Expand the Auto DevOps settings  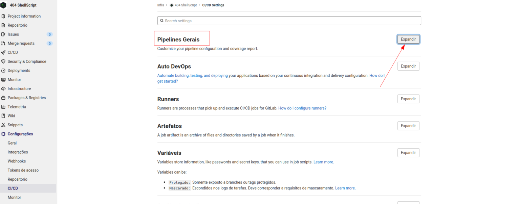pyautogui.click(x=408, y=66)
